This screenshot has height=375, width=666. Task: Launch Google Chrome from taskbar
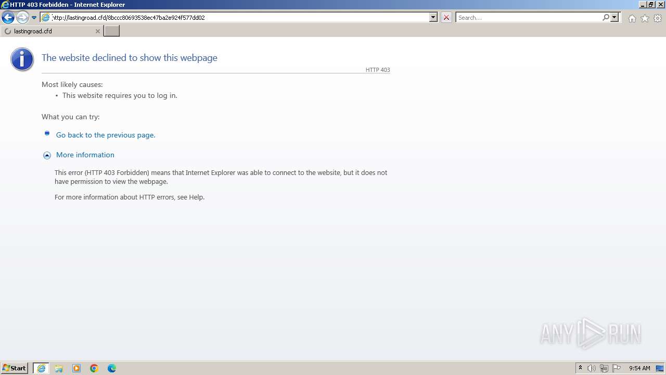(94, 368)
